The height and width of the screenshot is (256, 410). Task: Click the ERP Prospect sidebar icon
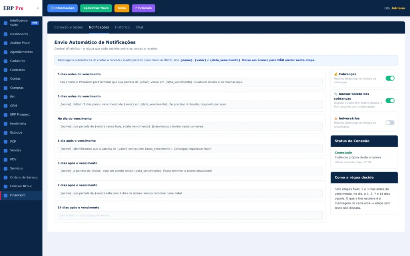tap(6, 115)
